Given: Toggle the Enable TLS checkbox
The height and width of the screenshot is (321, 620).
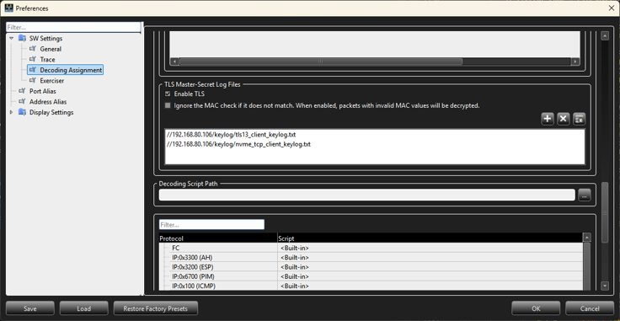Looking at the screenshot, I should coord(168,94).
